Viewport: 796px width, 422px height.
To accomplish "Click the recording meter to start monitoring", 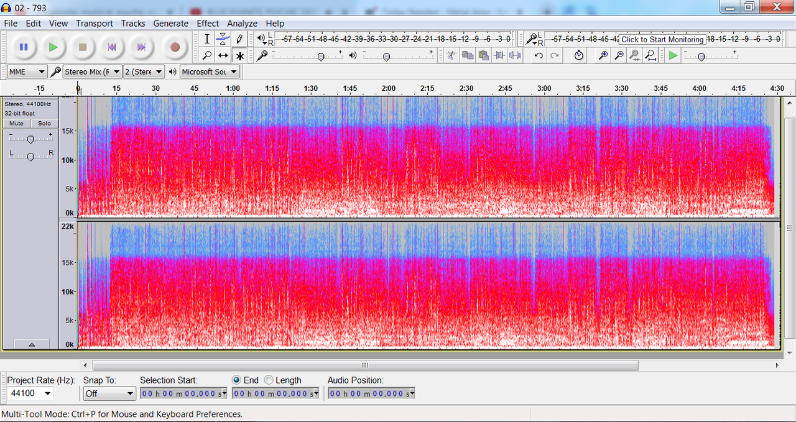I will (662, 39).
